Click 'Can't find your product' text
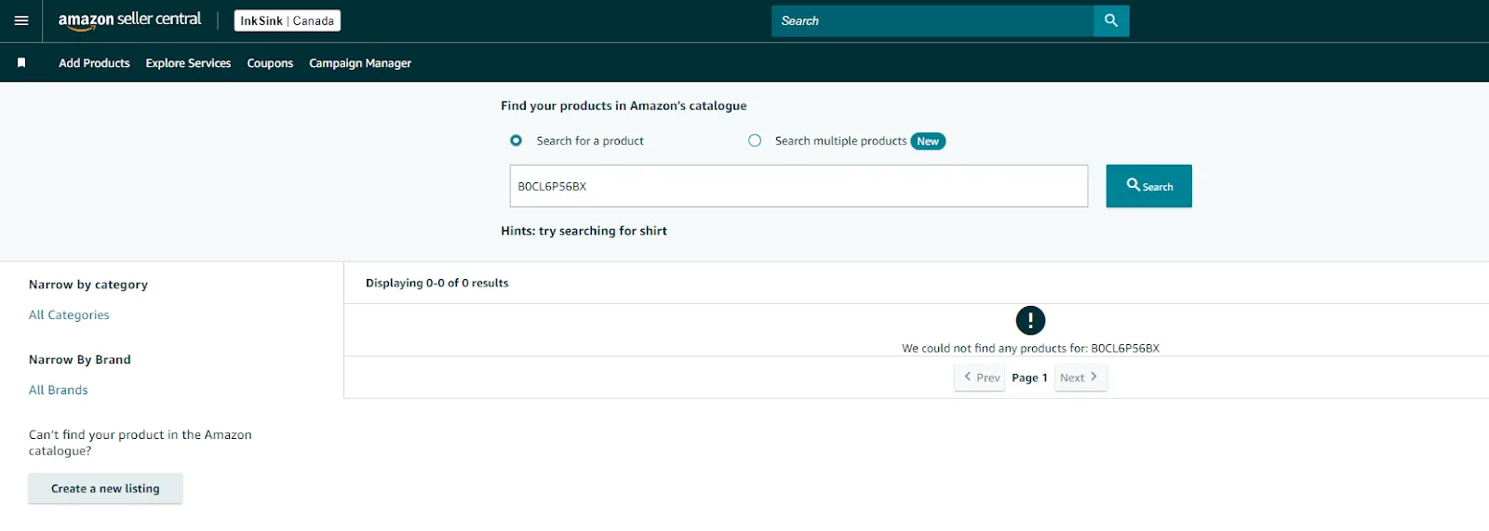 tap(140, 443)
